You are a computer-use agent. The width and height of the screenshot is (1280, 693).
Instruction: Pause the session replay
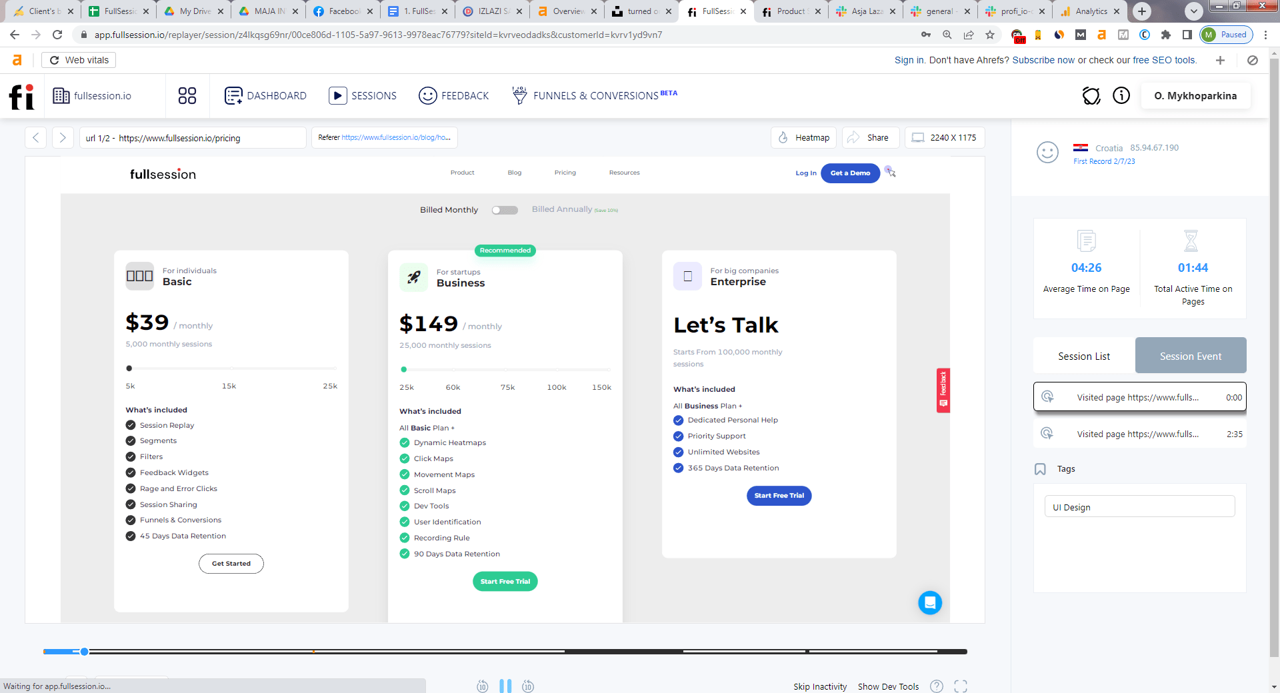(x=505, y=686)
